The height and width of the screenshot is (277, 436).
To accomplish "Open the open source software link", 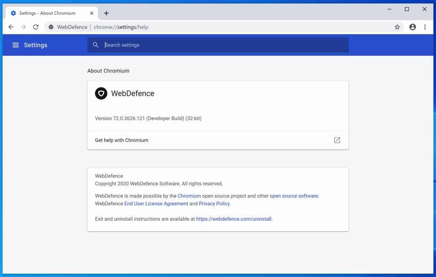I will (294, 196).
